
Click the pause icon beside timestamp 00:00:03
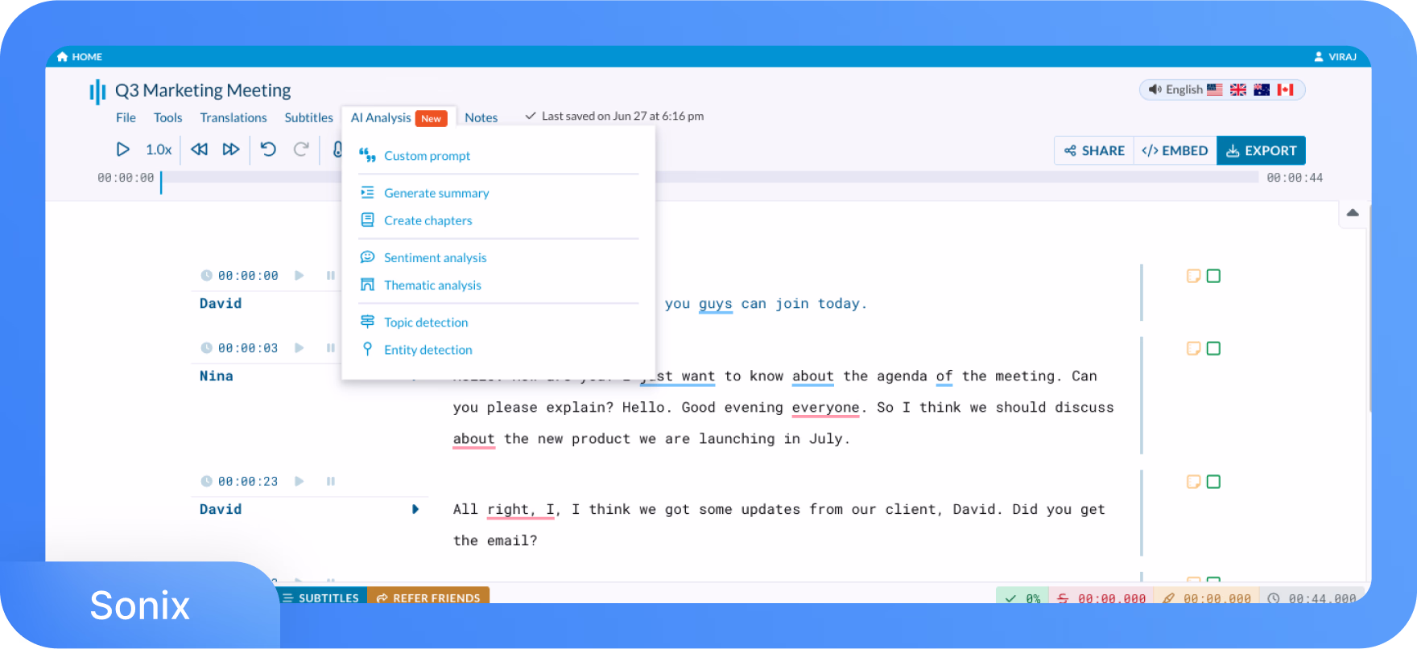point(330,348)
